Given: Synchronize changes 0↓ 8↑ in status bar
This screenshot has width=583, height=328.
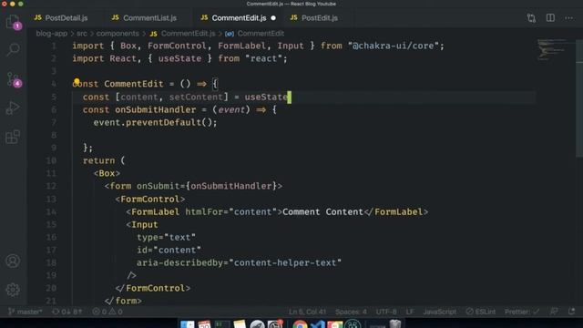Looking at the screenshot, I should [66, 312].
